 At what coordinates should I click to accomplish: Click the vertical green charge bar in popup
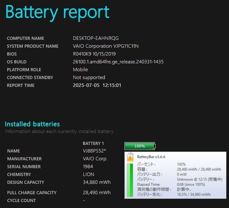point(130,180)
